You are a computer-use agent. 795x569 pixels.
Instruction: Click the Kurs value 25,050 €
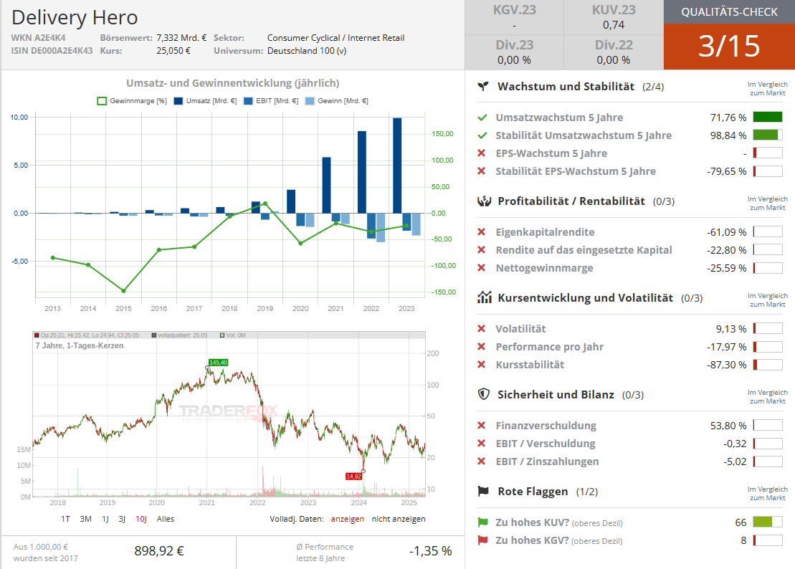pos(173,51)
